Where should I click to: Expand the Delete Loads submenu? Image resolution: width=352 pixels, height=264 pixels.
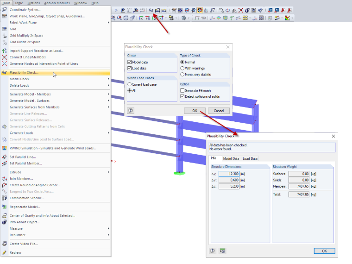coord(59,86)
